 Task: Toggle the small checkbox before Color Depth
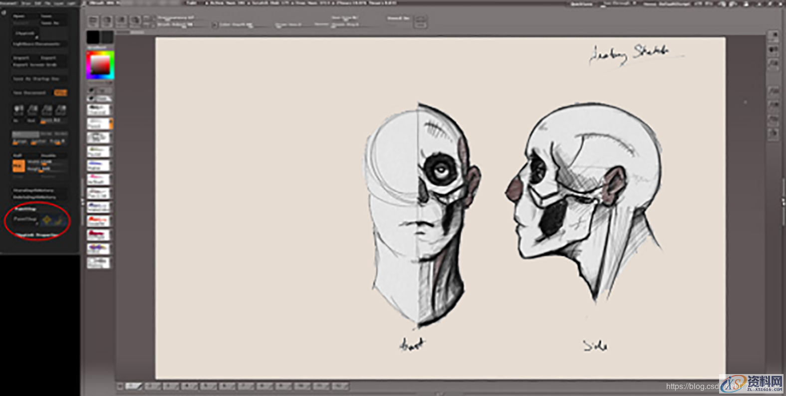215,25
